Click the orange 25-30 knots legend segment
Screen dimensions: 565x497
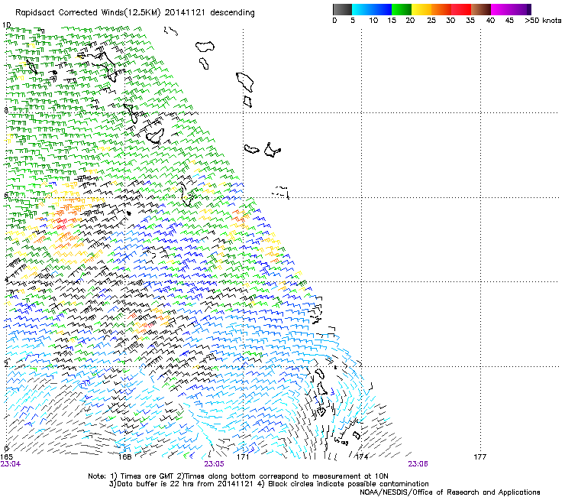441,9
